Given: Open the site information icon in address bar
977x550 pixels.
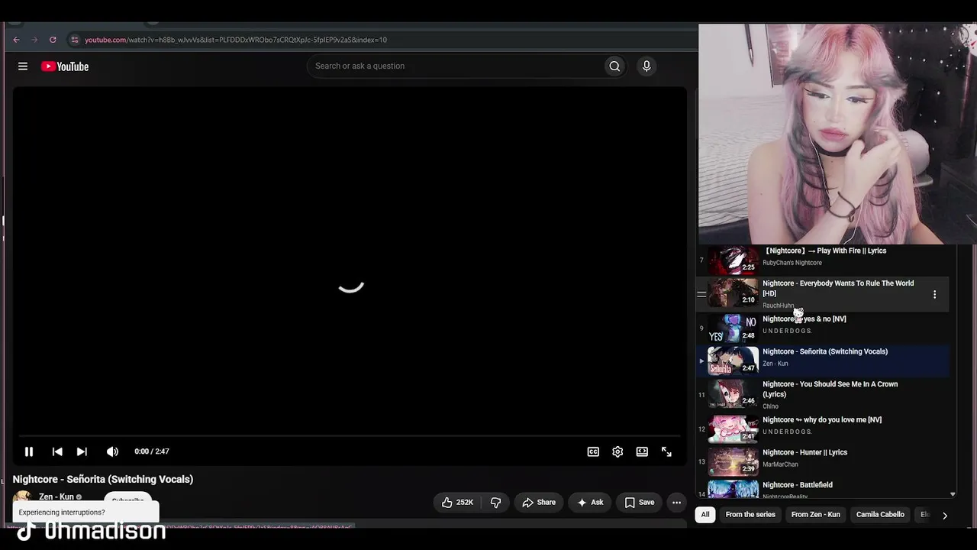Looking at the screenshot, I should pos(74,40).
